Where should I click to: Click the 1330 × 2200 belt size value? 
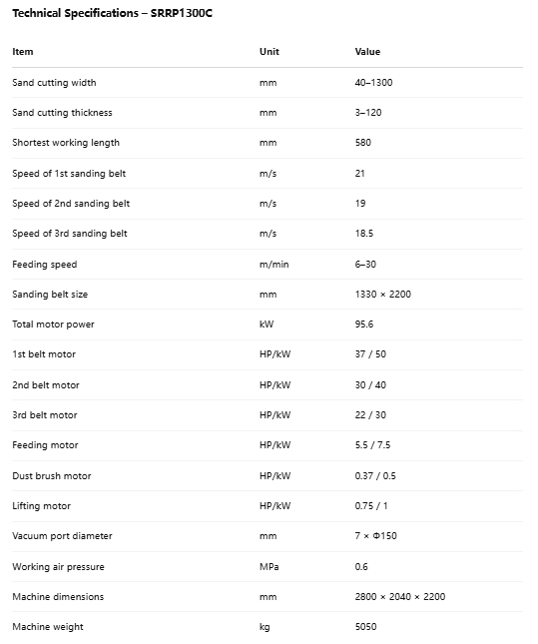coord(382,295)
